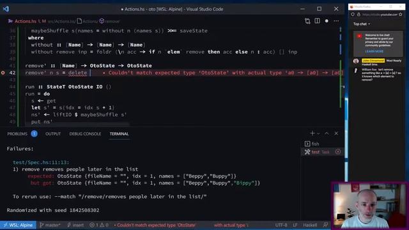
Task: Open the Top chat dropdown in YouTube chat
Action: (x=362, y=24)
